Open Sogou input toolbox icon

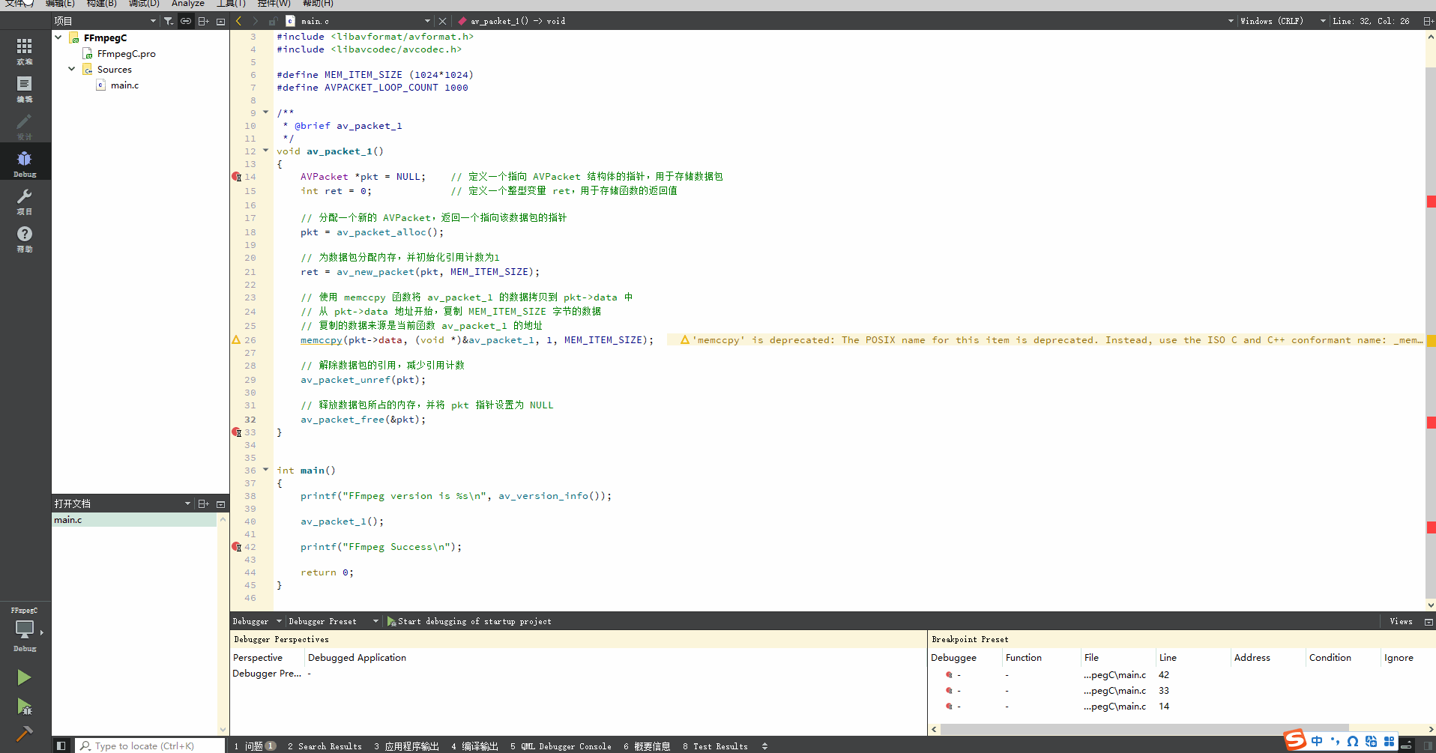click(1389, 741)
